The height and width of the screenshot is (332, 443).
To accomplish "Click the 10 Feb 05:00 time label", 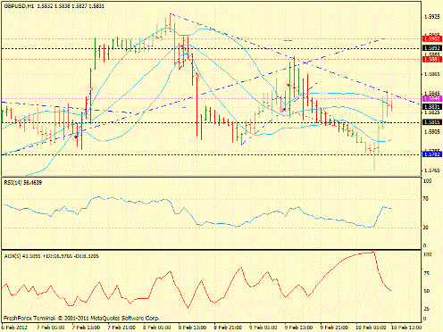I will (x=371, y=328).
